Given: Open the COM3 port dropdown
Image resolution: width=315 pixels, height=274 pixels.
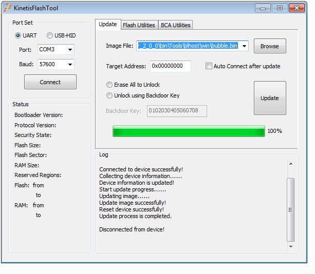Looking at the screenshot, I should click(x=70, y=50).
